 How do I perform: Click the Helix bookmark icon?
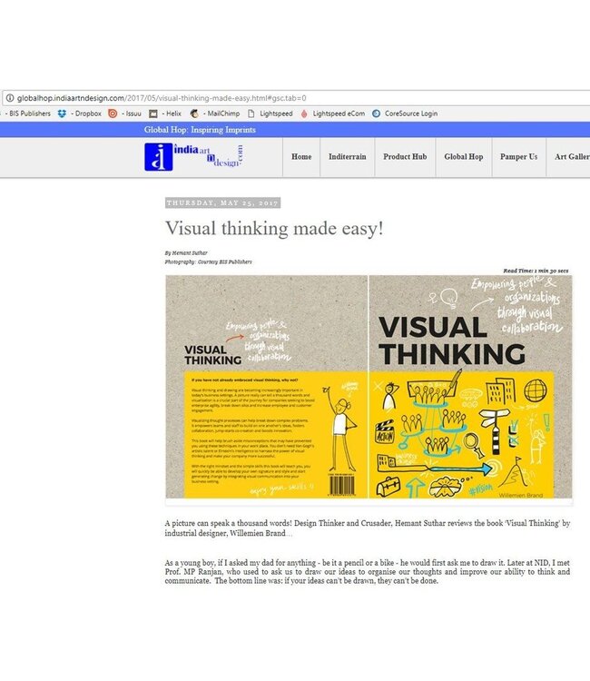tap(153, 113)
